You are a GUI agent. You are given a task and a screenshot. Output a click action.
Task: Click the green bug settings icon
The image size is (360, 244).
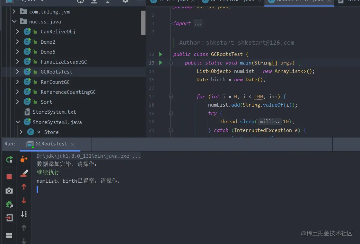[9, 204]
